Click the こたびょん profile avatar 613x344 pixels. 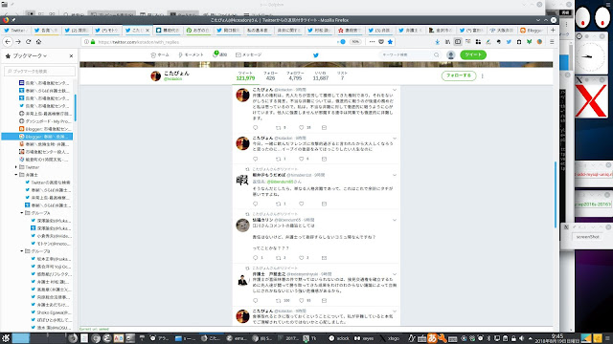[155, 76]
